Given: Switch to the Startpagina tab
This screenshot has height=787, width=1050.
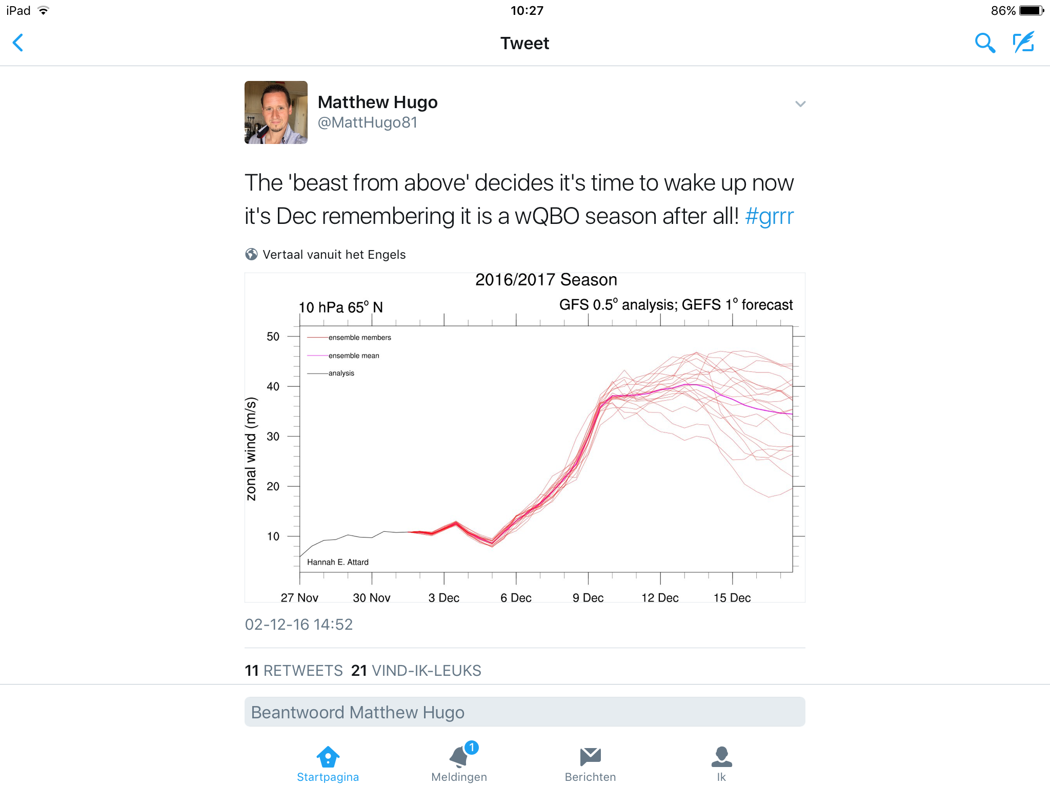Looking at the screenshot, I should coord(328,764).
